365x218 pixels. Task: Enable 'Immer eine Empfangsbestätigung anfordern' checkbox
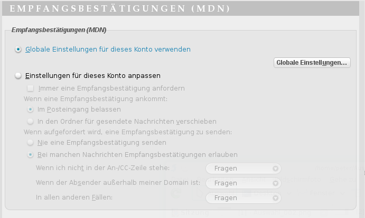[31, 88]
